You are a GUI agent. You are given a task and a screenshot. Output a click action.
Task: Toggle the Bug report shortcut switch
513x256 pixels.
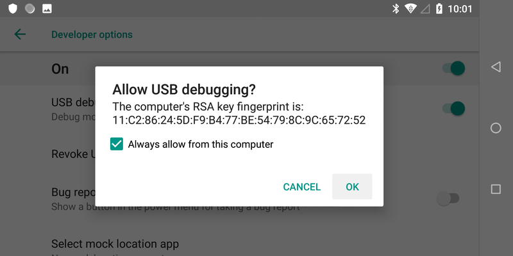coord(448,198)
